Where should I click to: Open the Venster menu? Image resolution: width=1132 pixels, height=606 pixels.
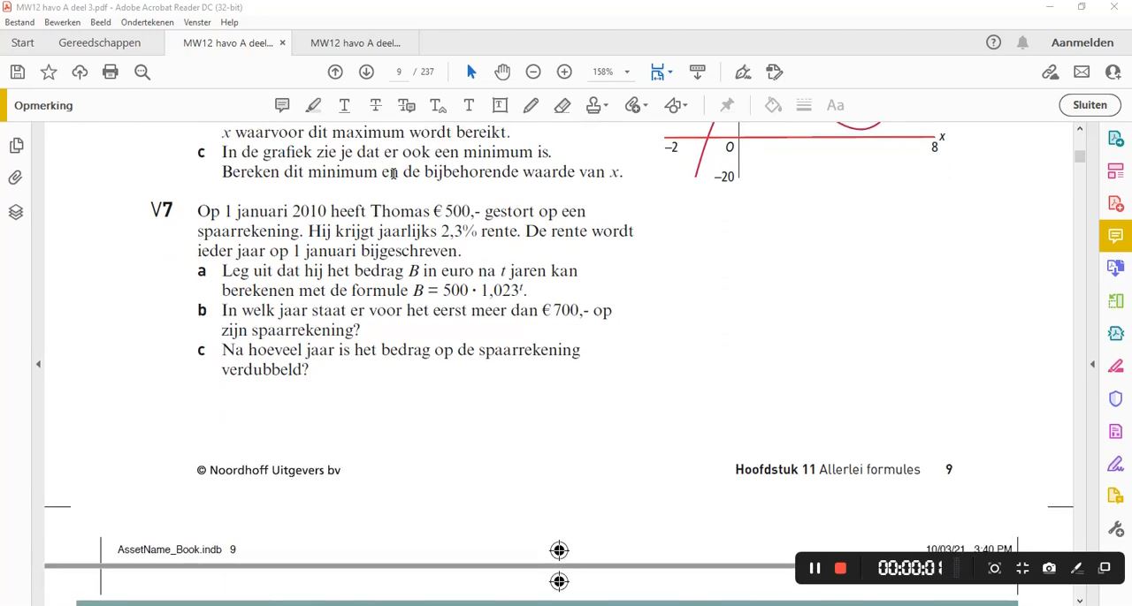click(x=197, y=22)
